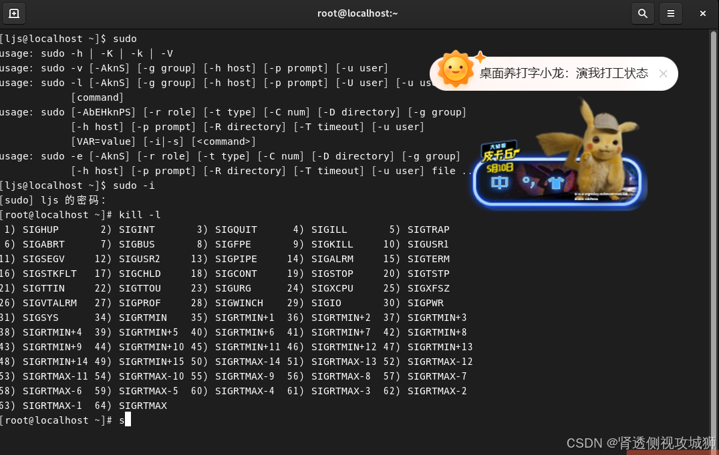Screen dimensions: 719x455
Task: Click signal entry SIGPWR
Action: (426, 303)
